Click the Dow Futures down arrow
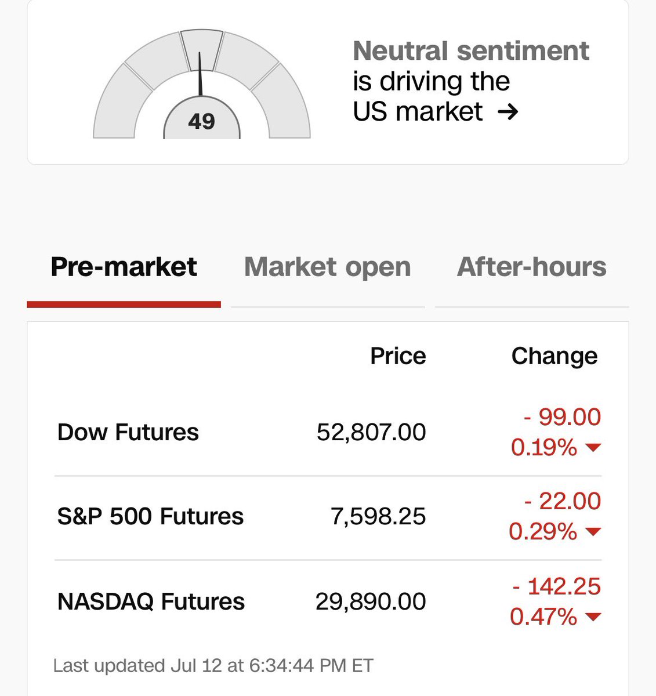This screenshot has height=696, width=656. [x=593, y=448]
